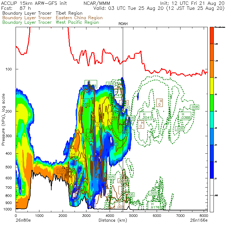Click the green 'H .0388' contour label
Screen dimensions: 226x226
click(185, 116)
